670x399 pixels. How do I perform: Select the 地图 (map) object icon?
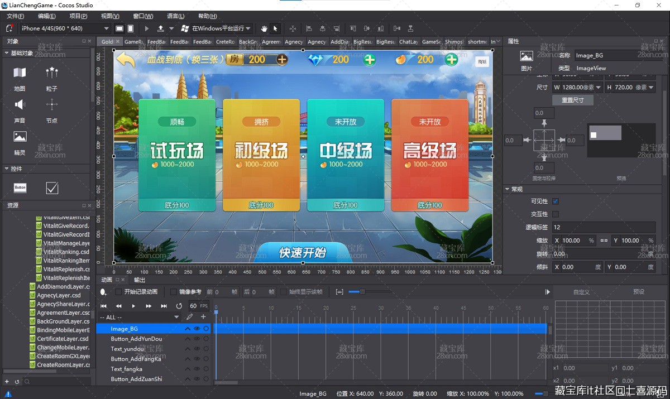click(x=20, y=73)
